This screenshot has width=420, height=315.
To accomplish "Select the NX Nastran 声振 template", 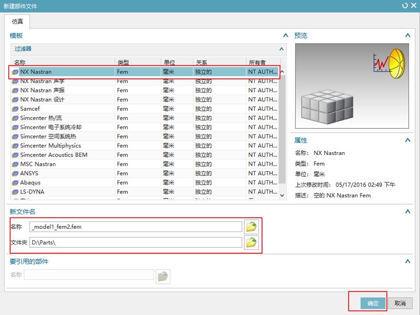I will 145,90.
